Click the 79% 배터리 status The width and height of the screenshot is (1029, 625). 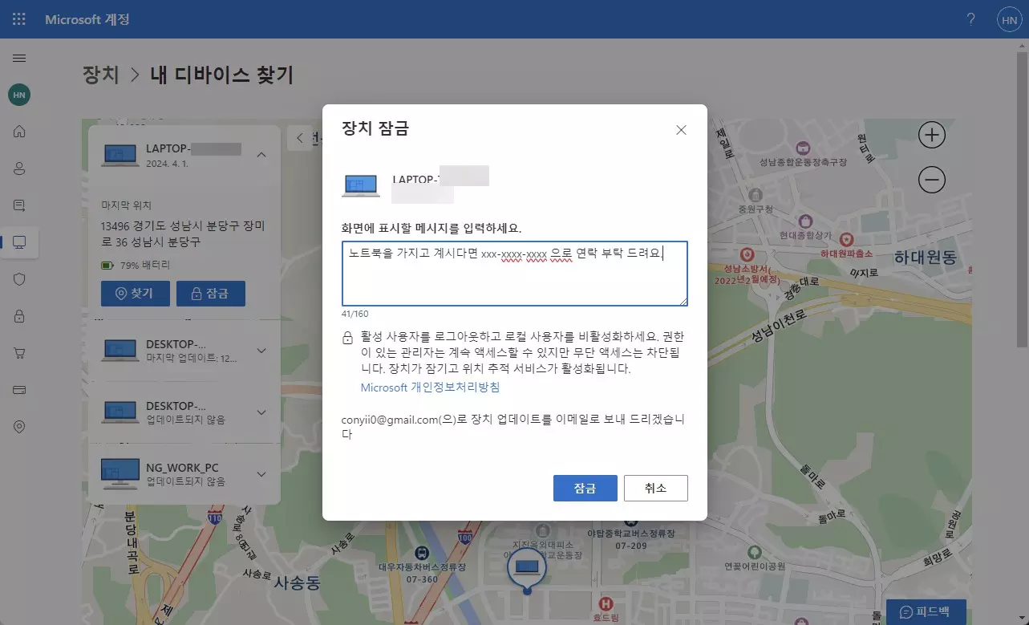pos(144,265)
